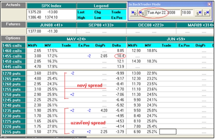This screenshot has height=139, width=215.
Task: Click the 18:00 time field
Action: point(187,13)
